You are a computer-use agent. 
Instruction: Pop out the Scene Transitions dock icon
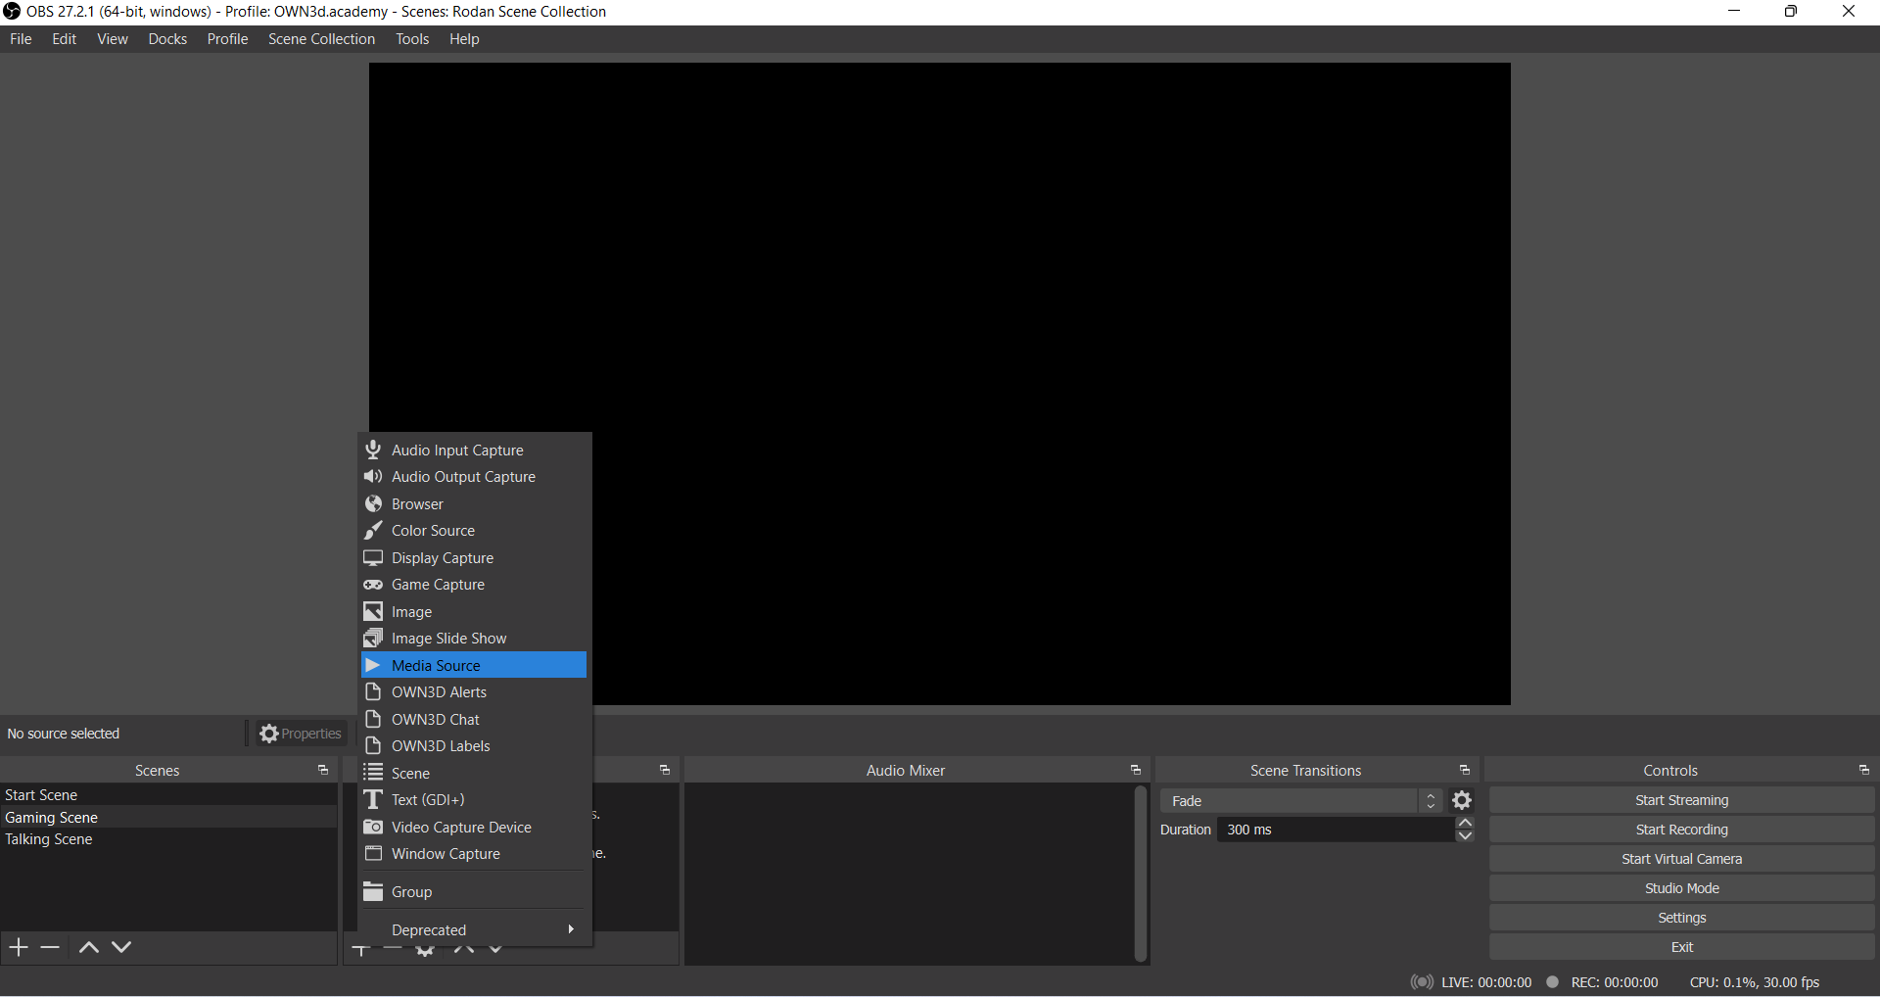(1464, 771)
